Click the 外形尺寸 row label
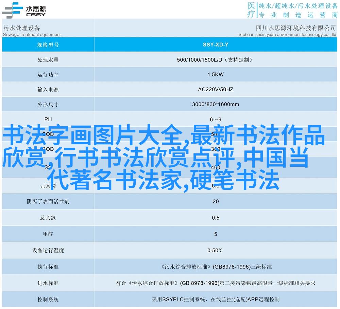The width and height of the screenshot is (340, 309). [x=48, y=105]
